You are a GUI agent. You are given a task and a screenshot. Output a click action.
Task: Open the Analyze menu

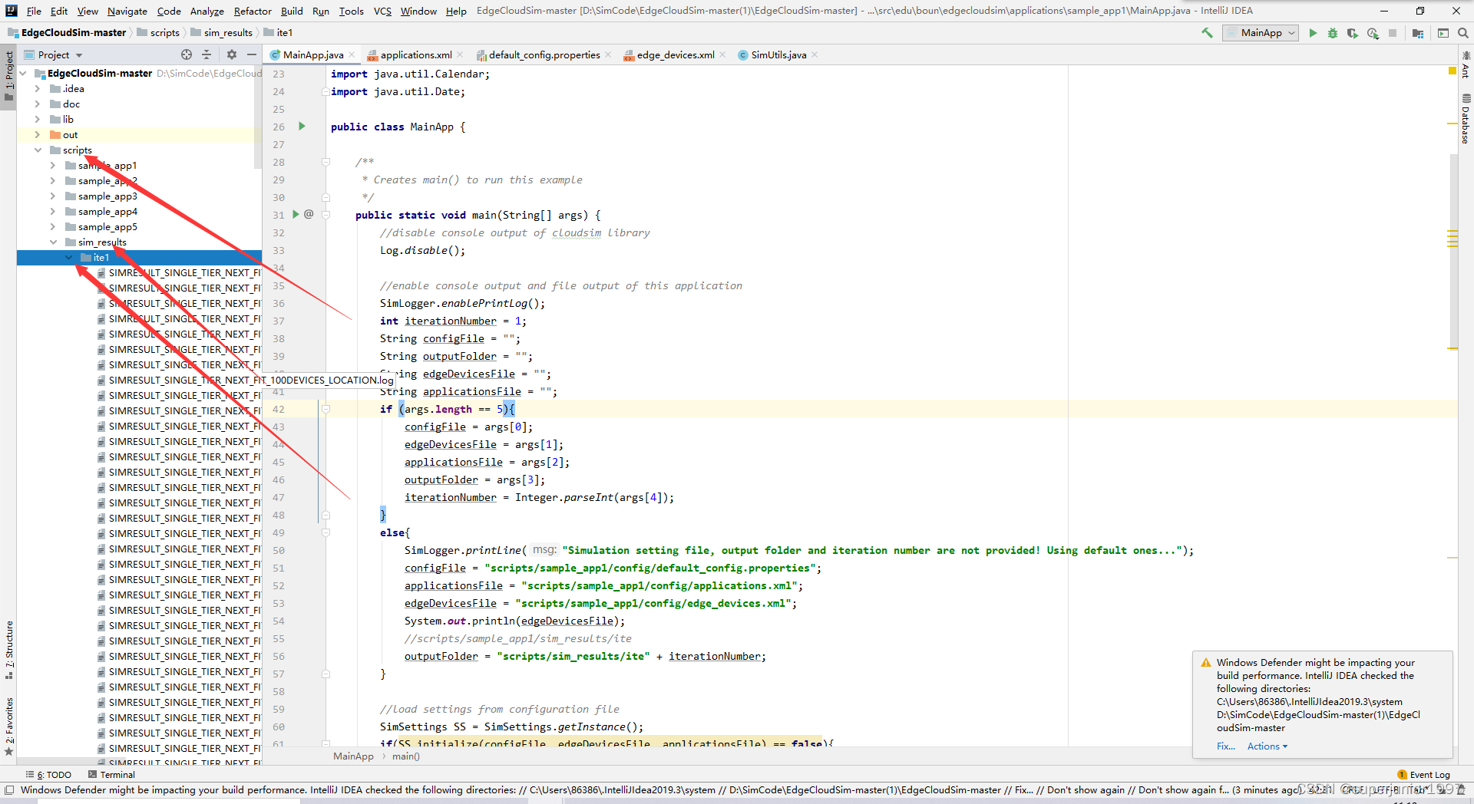point(207,11)
